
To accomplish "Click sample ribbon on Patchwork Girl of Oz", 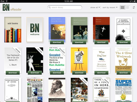I will tap(18, 51).
